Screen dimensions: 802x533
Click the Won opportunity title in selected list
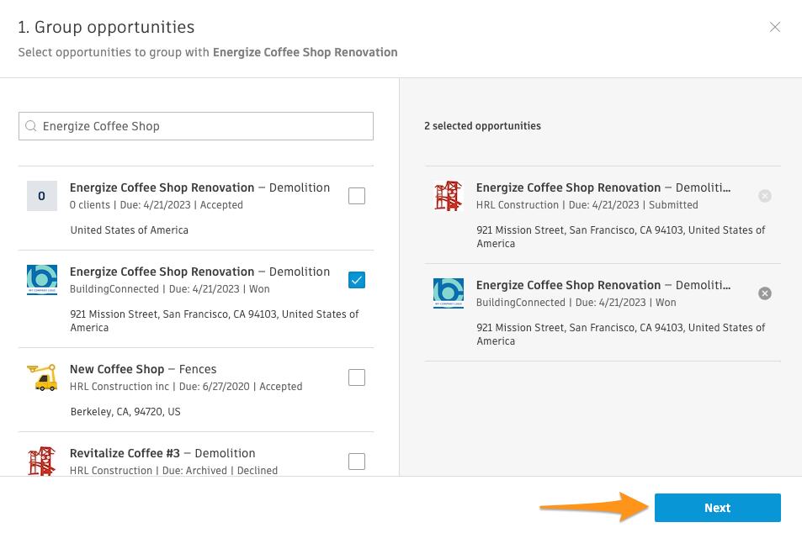[x=603, y=285]
